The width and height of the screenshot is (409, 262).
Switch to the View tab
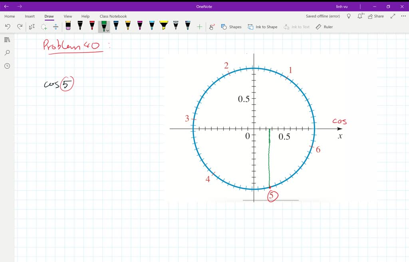pos(68,16)
